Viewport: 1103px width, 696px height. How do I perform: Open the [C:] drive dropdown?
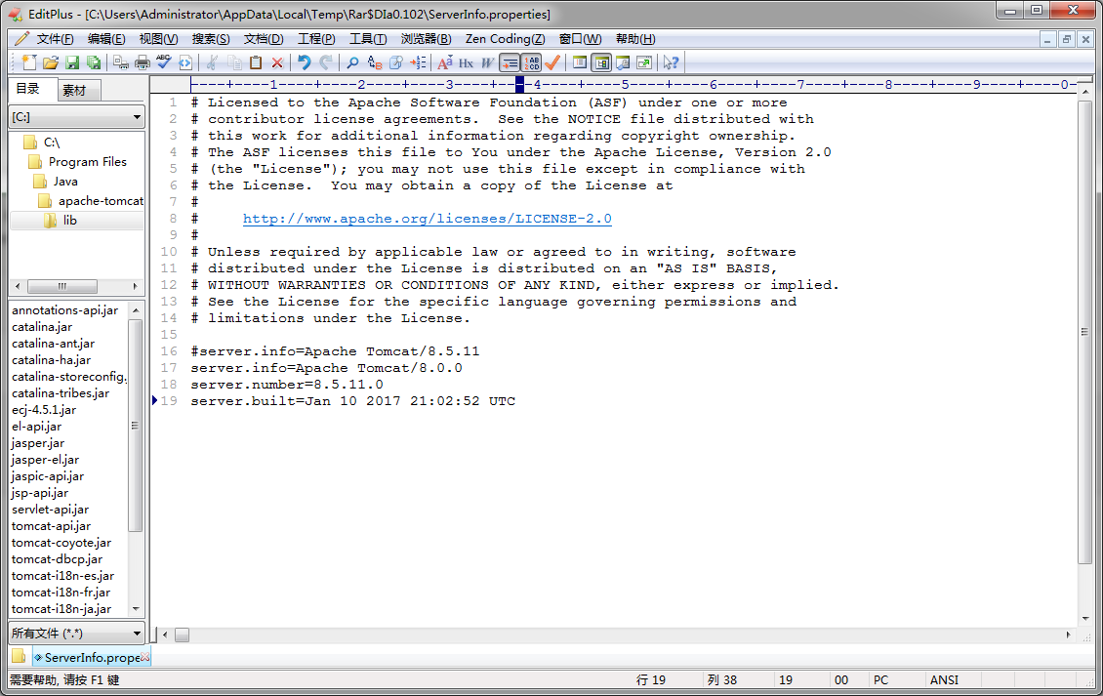[77, 117]
